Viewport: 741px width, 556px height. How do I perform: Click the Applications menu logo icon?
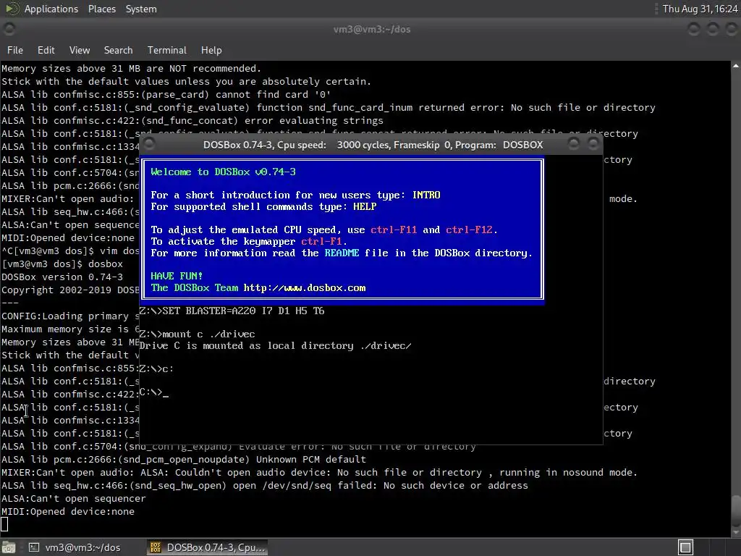(x=12, y=9)
